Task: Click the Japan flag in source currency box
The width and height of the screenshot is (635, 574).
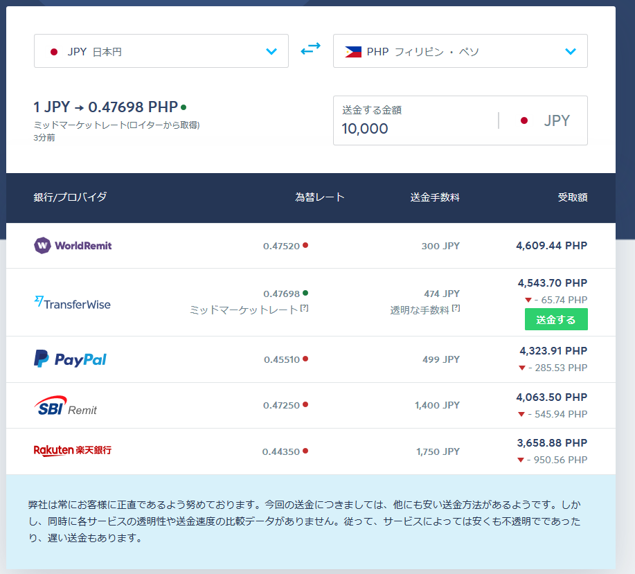Action: point(53,52)
